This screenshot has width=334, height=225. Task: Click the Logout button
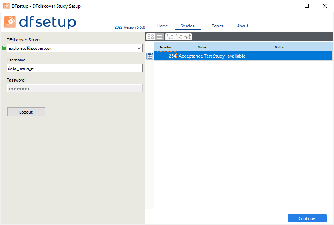coord(26,112)
